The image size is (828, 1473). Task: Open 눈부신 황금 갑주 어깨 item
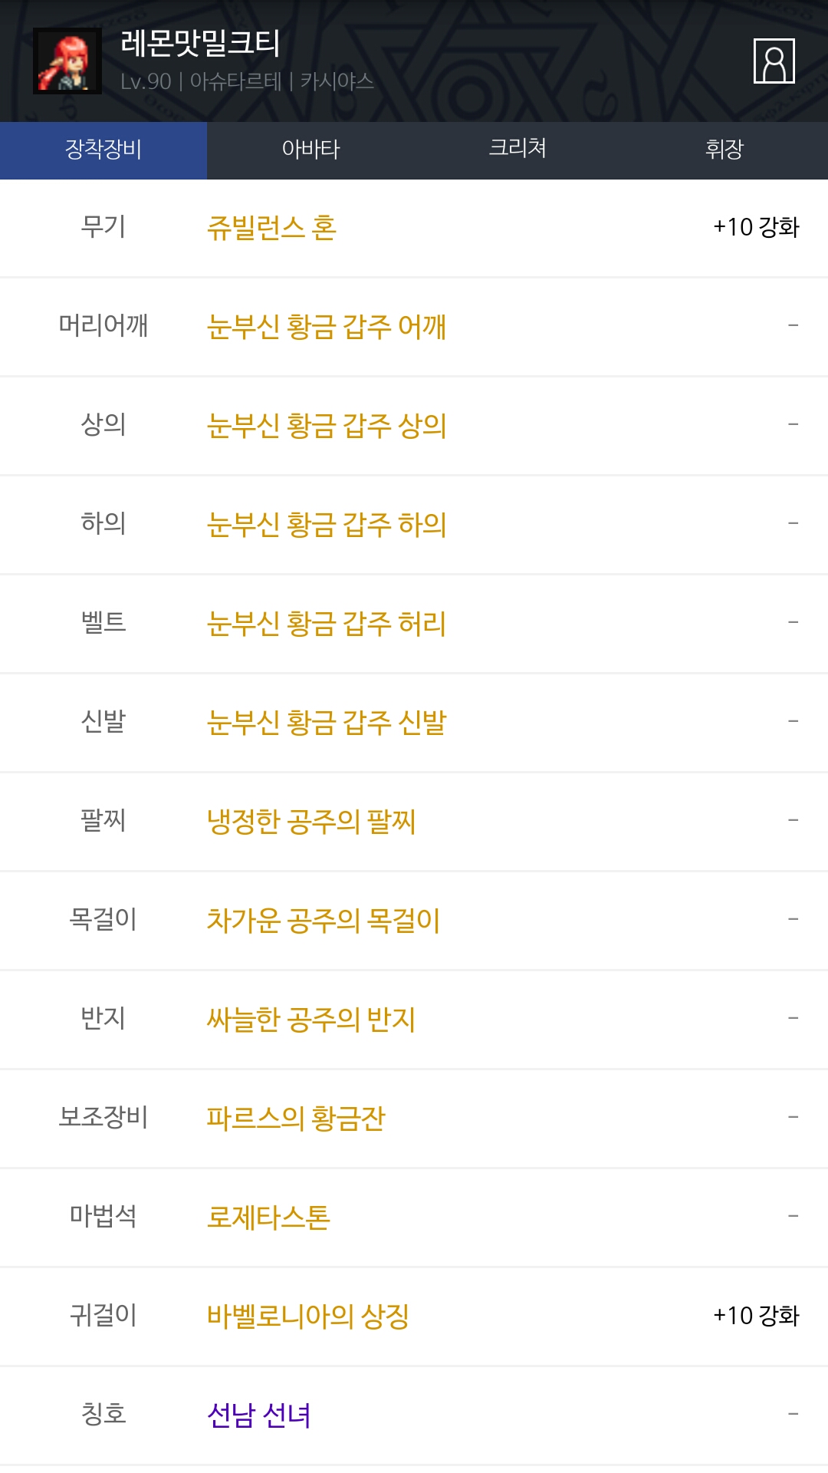pos(327,327)
